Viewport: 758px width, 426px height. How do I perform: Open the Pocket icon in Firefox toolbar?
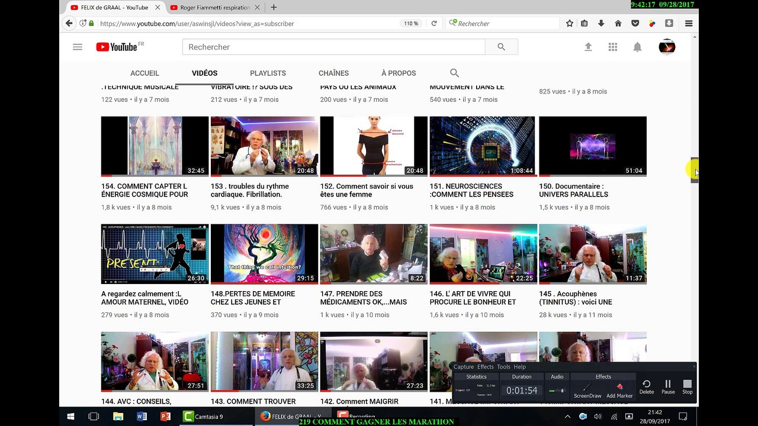pyautogui.click(x=635, y=23)
